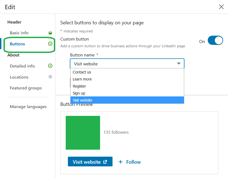Select Learn more option in list
The image size is (228, 178).
point(127,79)
